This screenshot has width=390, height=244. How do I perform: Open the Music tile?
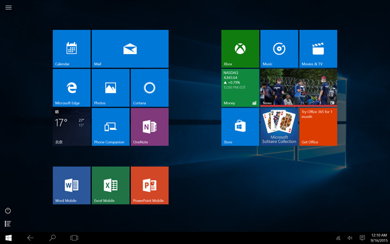point(279,49)
